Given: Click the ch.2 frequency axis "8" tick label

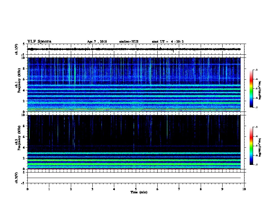Looking at the screenshot, I should (24, 126).
